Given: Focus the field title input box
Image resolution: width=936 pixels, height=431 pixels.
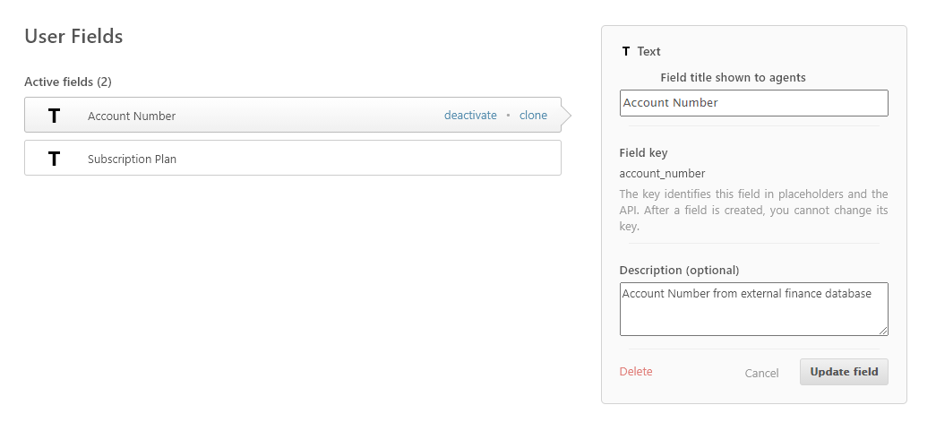Looking at the screenshot, I should pos(753,103).
